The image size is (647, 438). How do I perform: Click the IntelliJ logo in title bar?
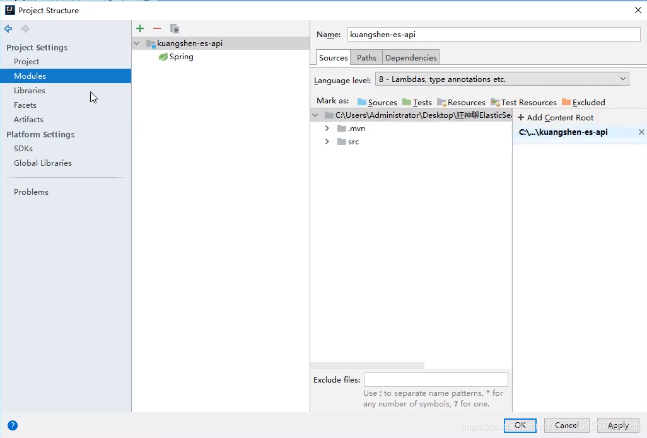click(x=10, y=10)
